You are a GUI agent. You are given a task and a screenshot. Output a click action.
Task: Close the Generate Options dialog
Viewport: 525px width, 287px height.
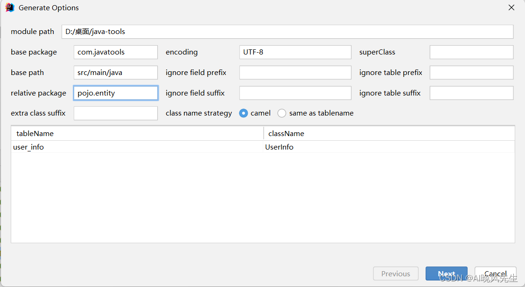(511, 8)
